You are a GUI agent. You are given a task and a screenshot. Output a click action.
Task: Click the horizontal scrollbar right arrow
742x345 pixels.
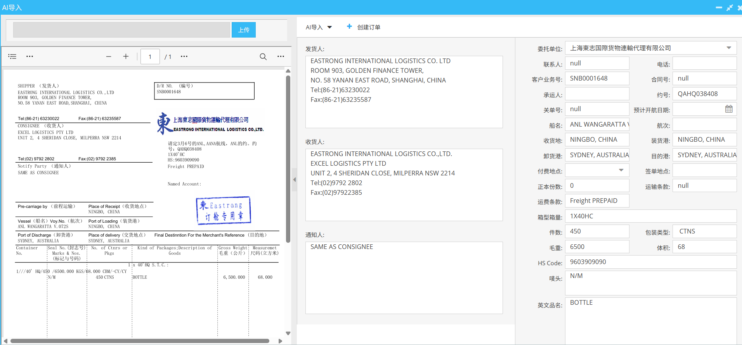[281, 341]
